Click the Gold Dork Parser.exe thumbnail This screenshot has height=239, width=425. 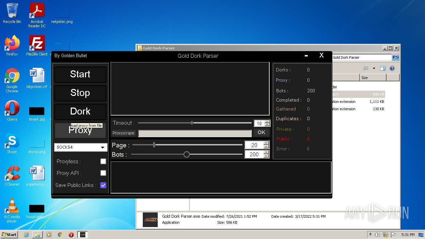[150, 219]
